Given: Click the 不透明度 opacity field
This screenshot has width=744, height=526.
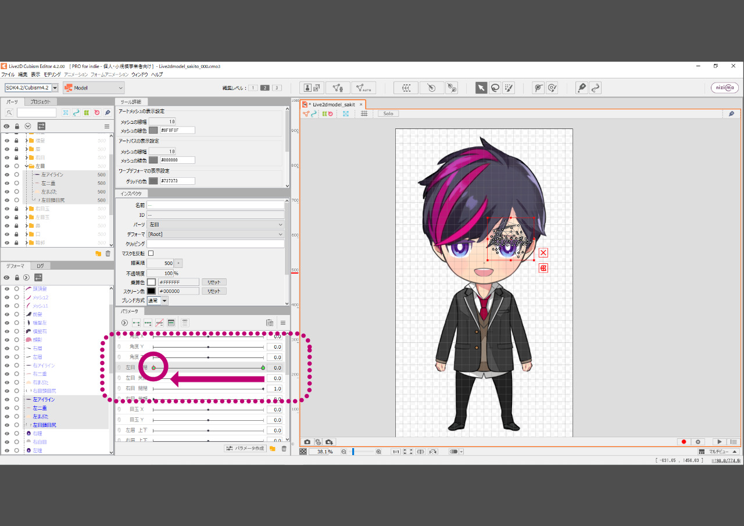Looking at the screenshot, I should tap(160, 273).
